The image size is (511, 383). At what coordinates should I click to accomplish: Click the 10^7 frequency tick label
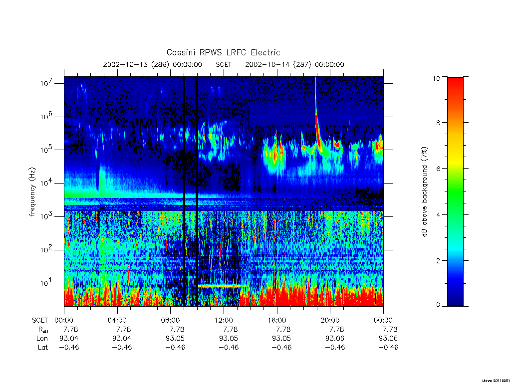coord(46,83)
